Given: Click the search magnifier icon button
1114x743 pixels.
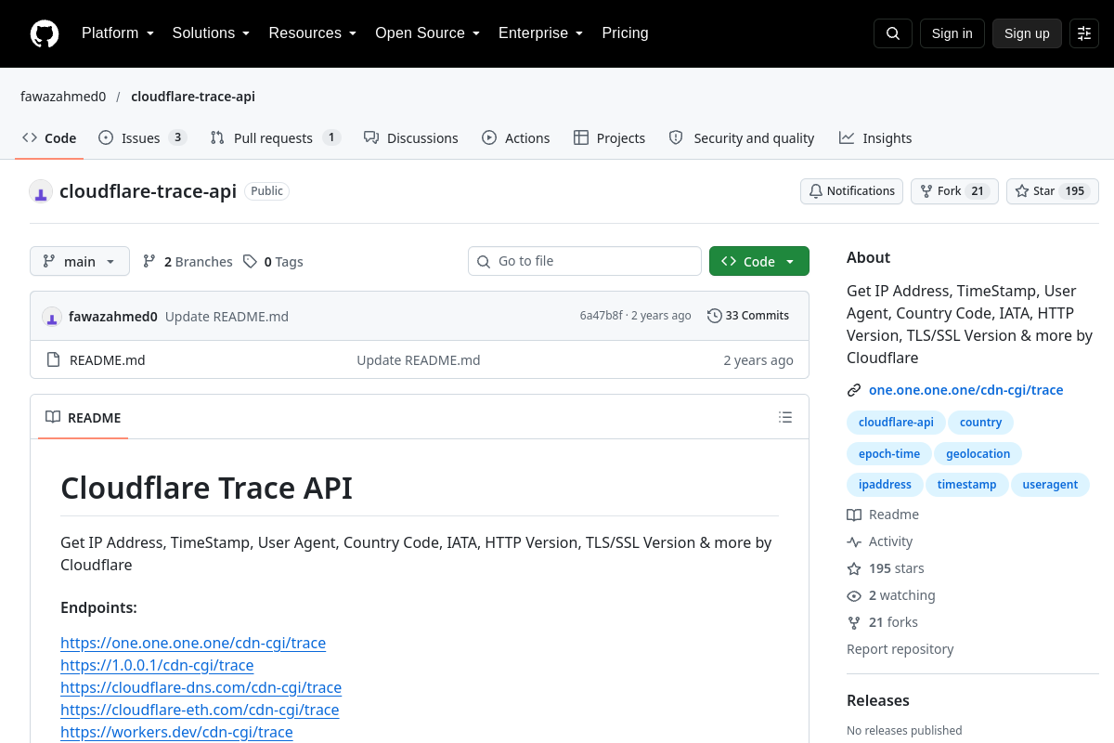Looking at the screenshot, I should point(893,33).
